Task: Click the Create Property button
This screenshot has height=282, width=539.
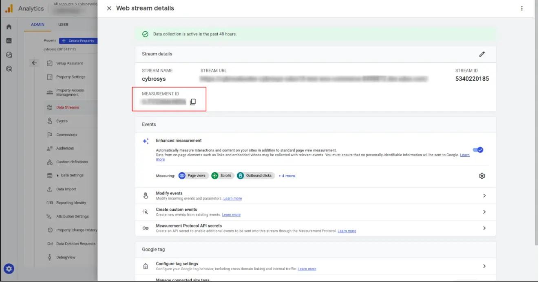Action: click(x=78, y=40)
